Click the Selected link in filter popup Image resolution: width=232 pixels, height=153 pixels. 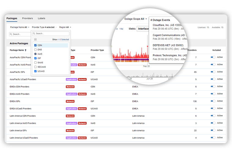pyautogui.click(x=65, y=39)
